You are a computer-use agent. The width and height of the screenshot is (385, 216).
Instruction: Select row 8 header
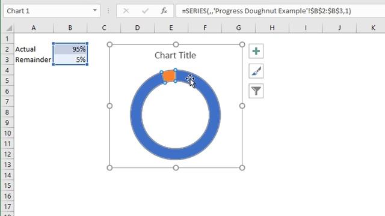point(7,112)
